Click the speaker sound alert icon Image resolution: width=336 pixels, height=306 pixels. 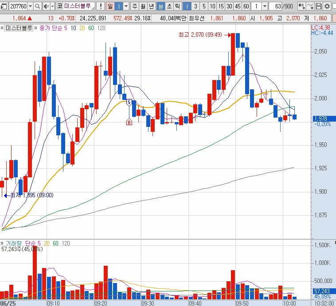coord(46,6)
